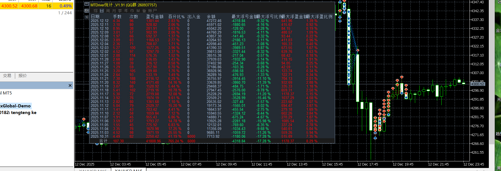Close the Navigator panel

pyautogui.click(x=70, y=86)
